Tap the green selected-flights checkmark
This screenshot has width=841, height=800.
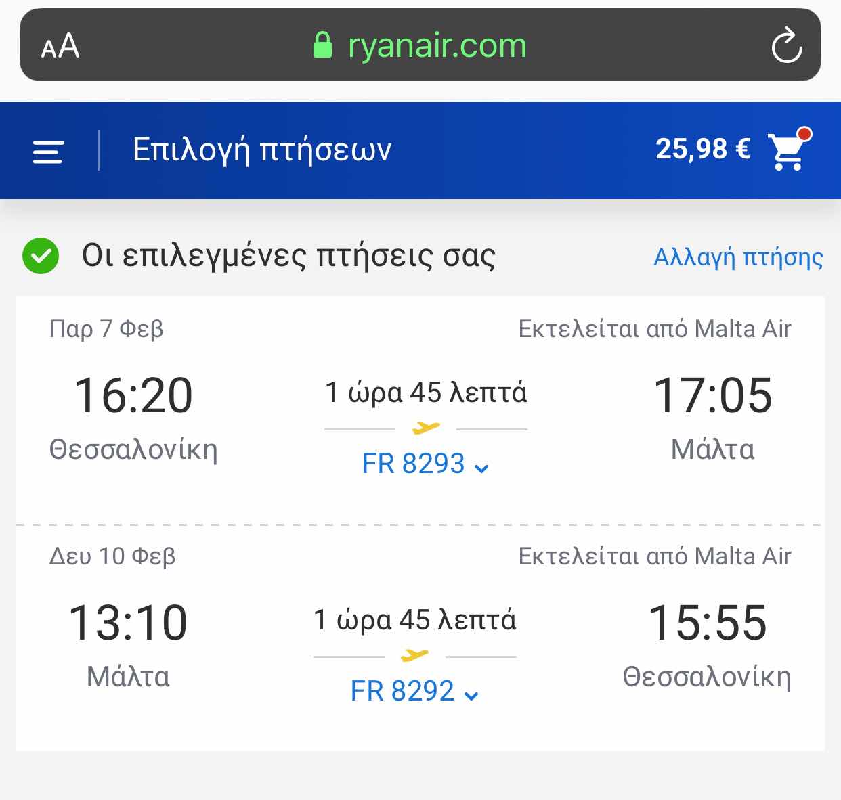point(41,256)
